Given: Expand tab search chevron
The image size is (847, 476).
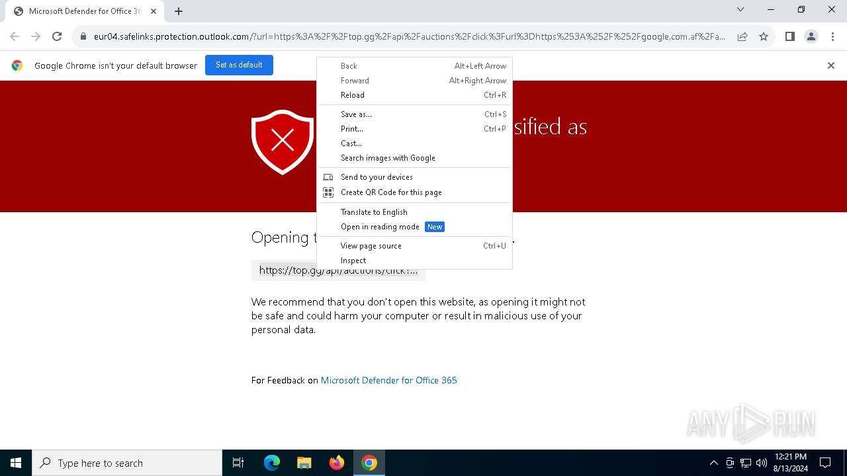Looking at the screenshot, I should click(x=740, y=9).
